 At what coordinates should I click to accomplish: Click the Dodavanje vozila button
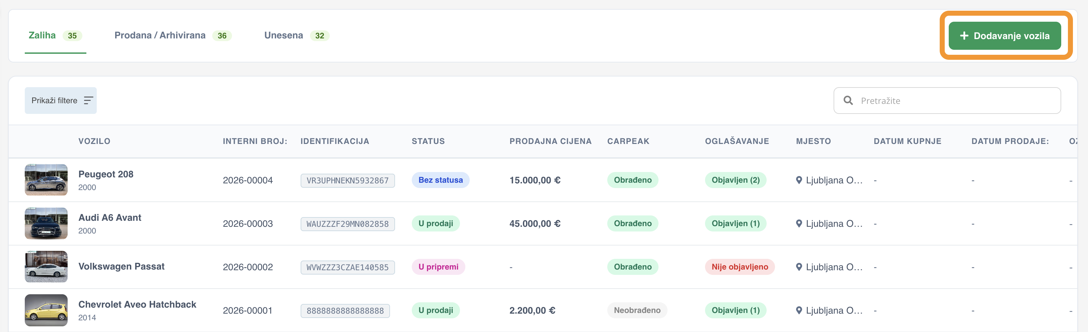click(1004, 36)
